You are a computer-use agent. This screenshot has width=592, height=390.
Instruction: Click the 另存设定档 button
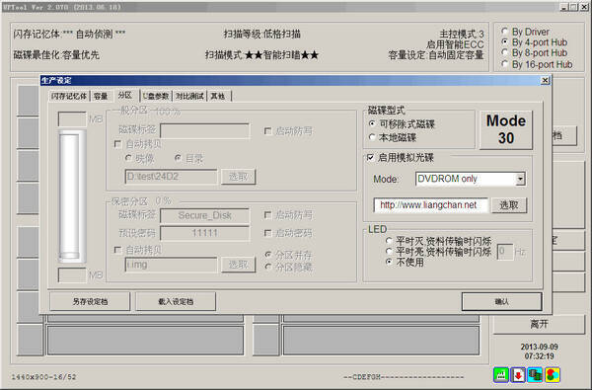tap(90, 301)
